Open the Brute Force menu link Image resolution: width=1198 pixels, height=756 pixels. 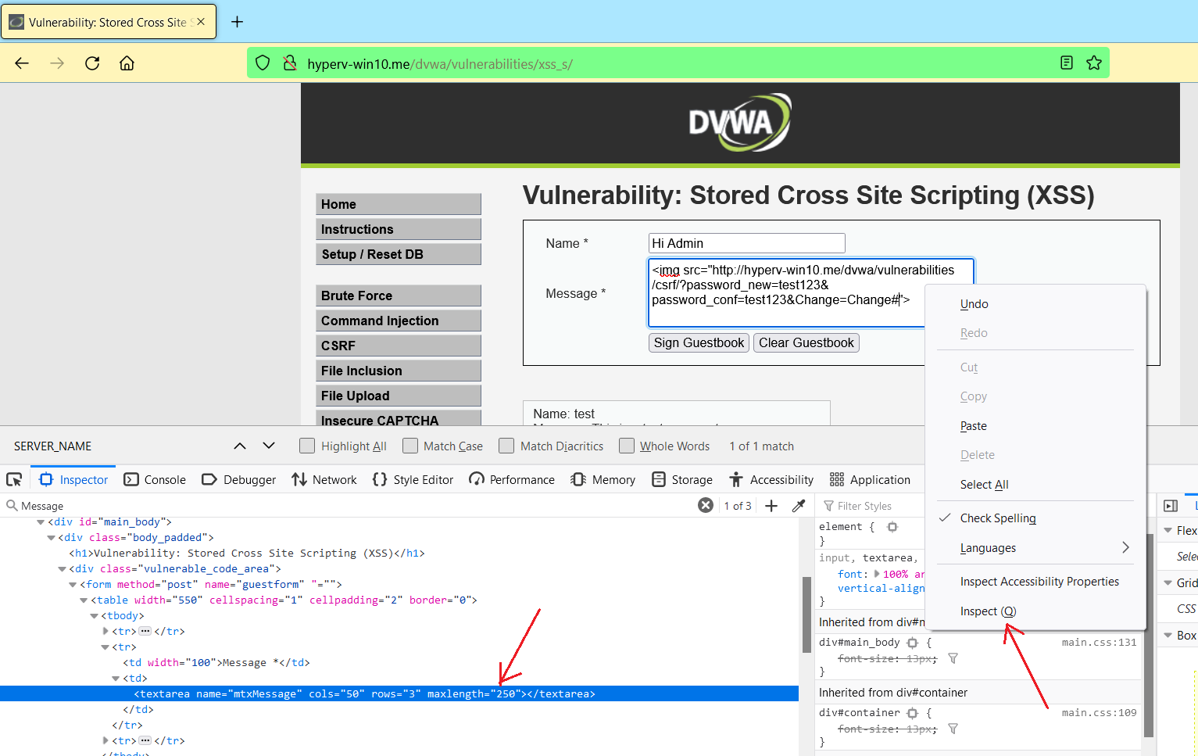pyautogui.click(x=399, y=296)
